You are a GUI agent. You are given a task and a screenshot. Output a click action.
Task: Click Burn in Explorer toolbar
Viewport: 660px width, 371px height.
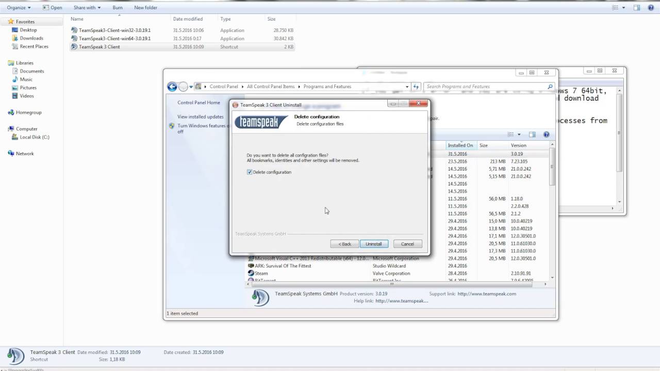tap(118, 8)
